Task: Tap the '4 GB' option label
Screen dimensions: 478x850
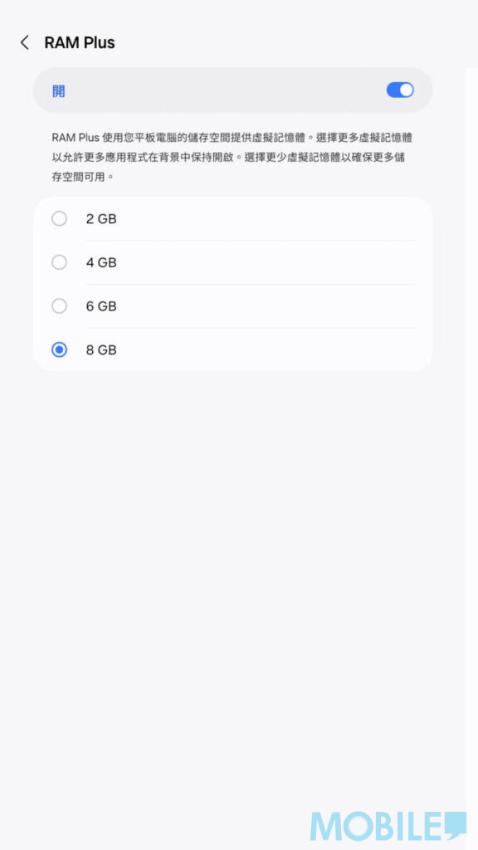Action: pos(101,263)
